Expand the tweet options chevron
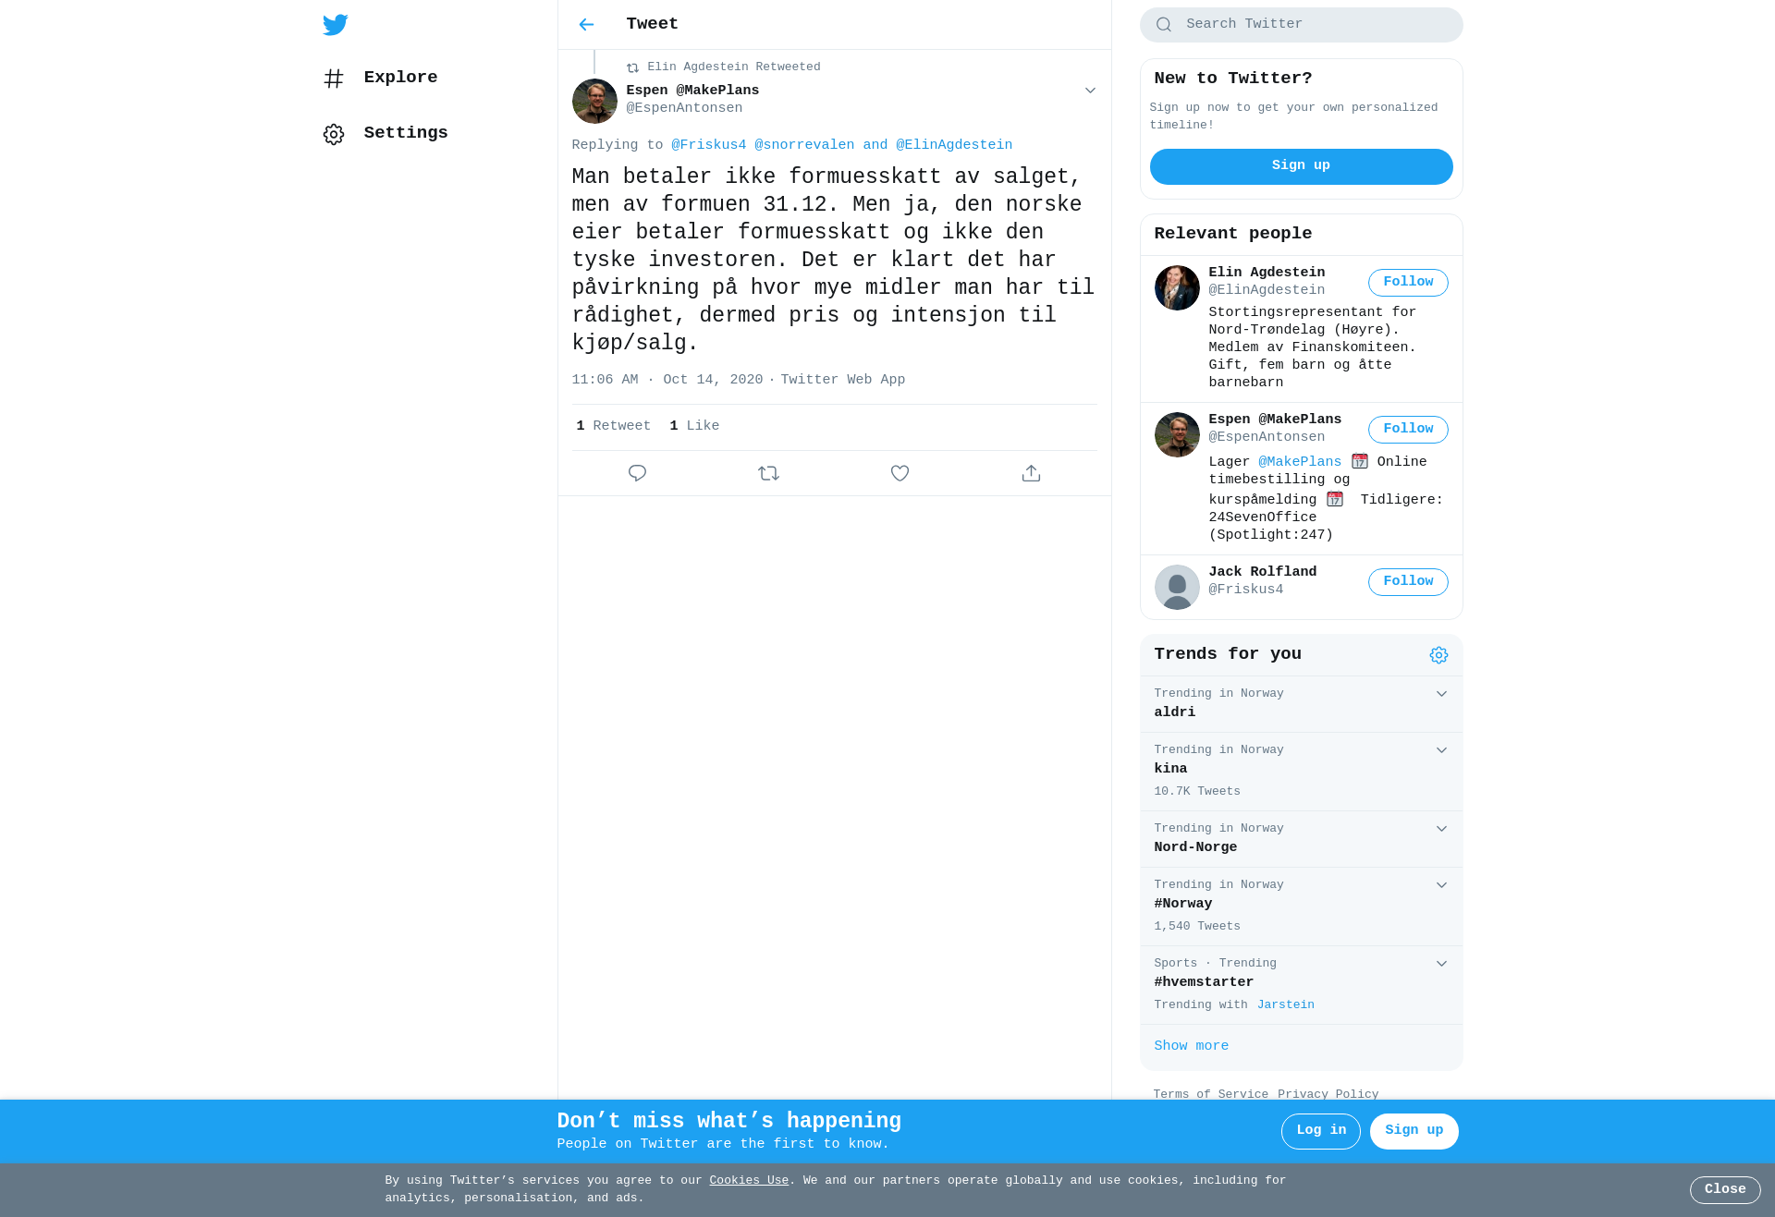The width and height of the screenshot is (1775, 1217). pos(1090,91)
